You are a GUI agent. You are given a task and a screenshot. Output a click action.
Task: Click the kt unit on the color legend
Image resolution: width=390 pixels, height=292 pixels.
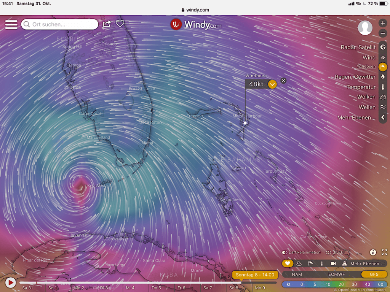coord(289,284)
